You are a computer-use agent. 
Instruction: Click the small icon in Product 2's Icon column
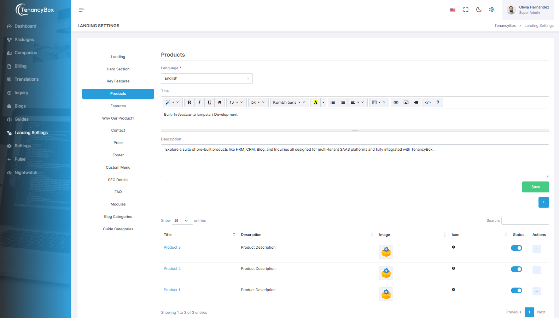coord(453,268)
